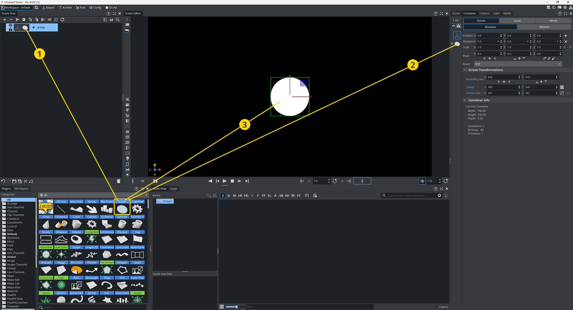Toggle the lock on group container
The image size is (573, 310).
tap(11, 30)
